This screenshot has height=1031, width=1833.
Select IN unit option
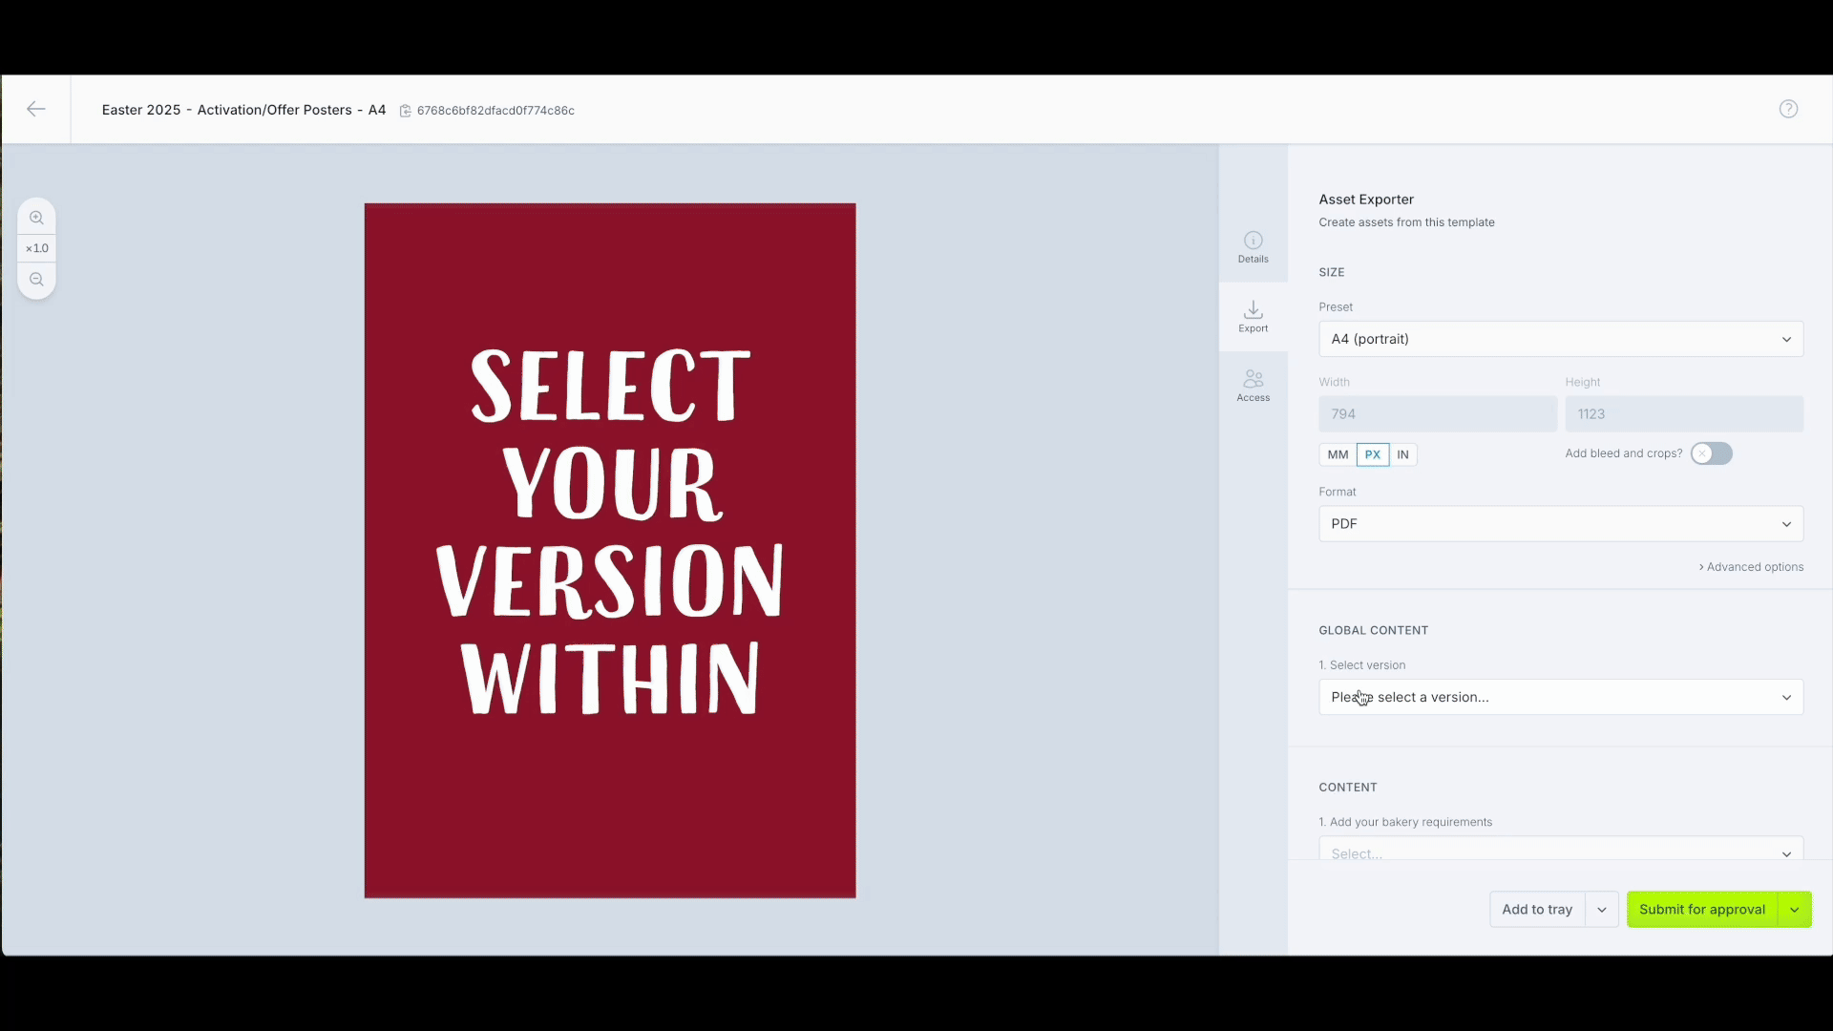[1402, 454]
